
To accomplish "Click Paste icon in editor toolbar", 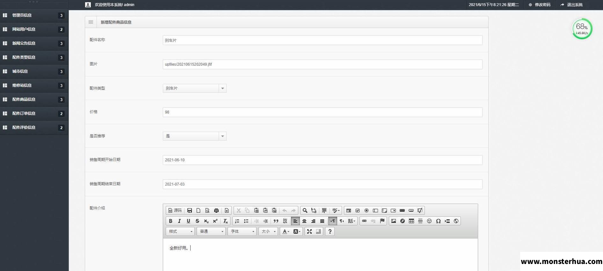I will [x=256, y=210].
